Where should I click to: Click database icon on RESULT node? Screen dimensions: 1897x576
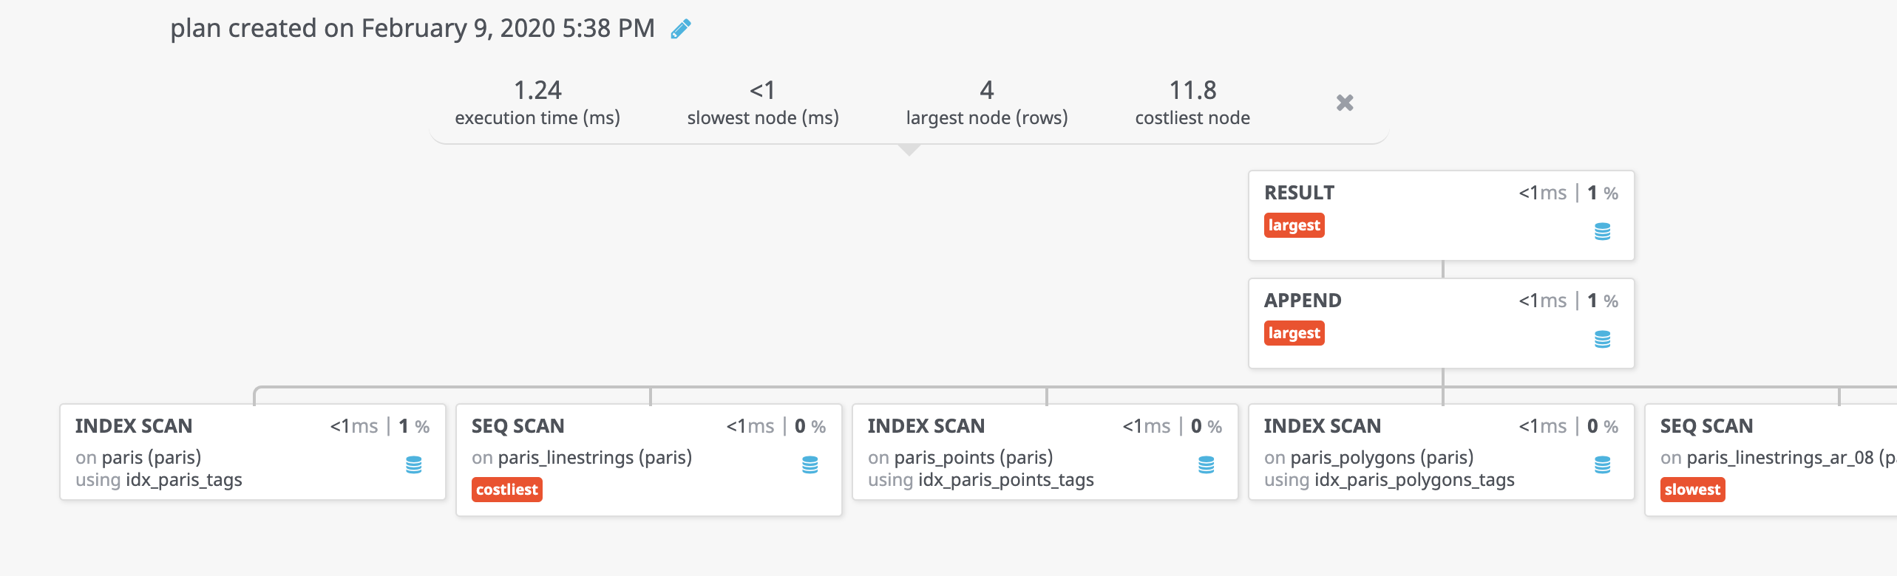tap(1602, 231)
